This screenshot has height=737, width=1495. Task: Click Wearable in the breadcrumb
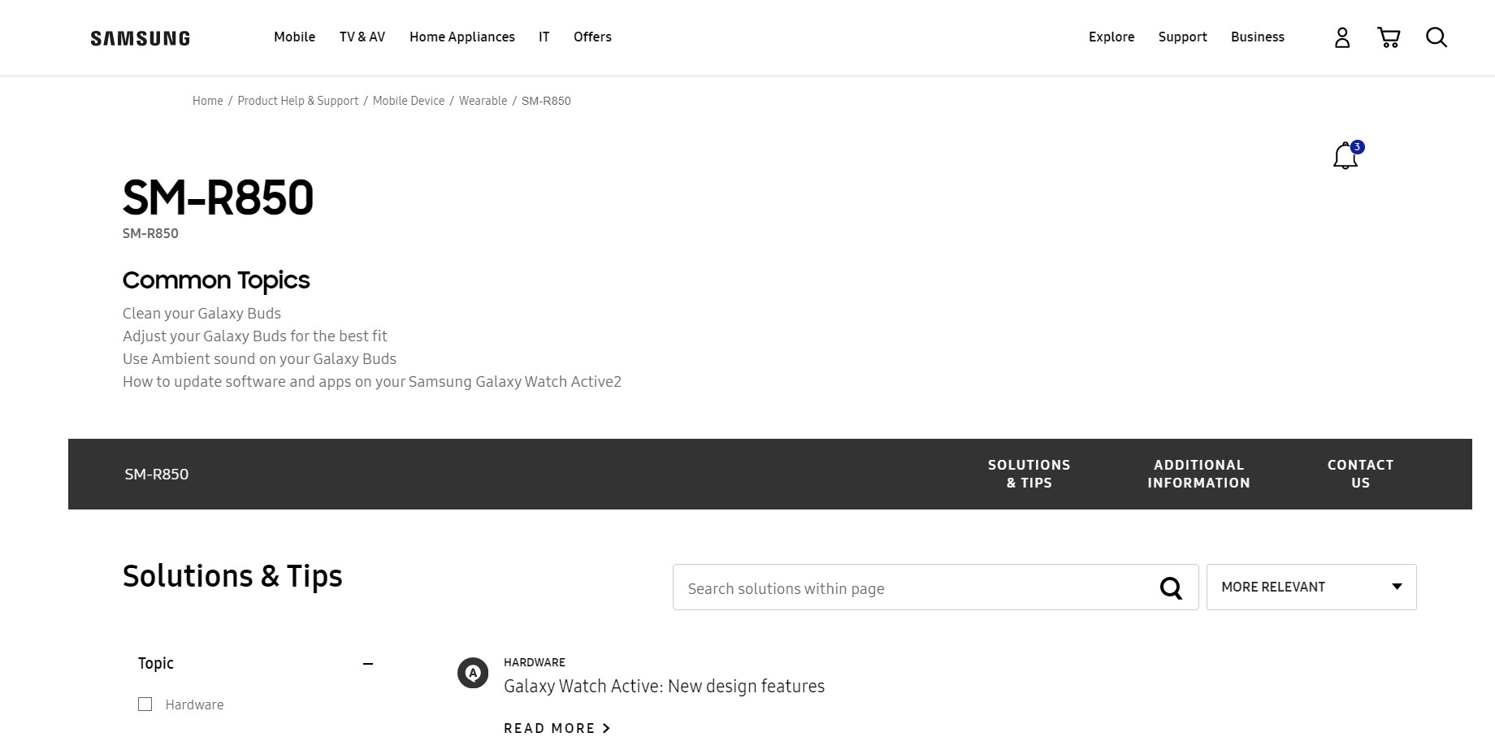coord(483,101)
